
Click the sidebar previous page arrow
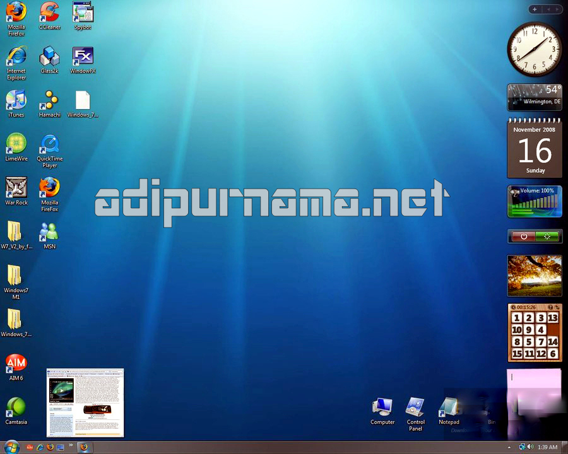[549, 9]
